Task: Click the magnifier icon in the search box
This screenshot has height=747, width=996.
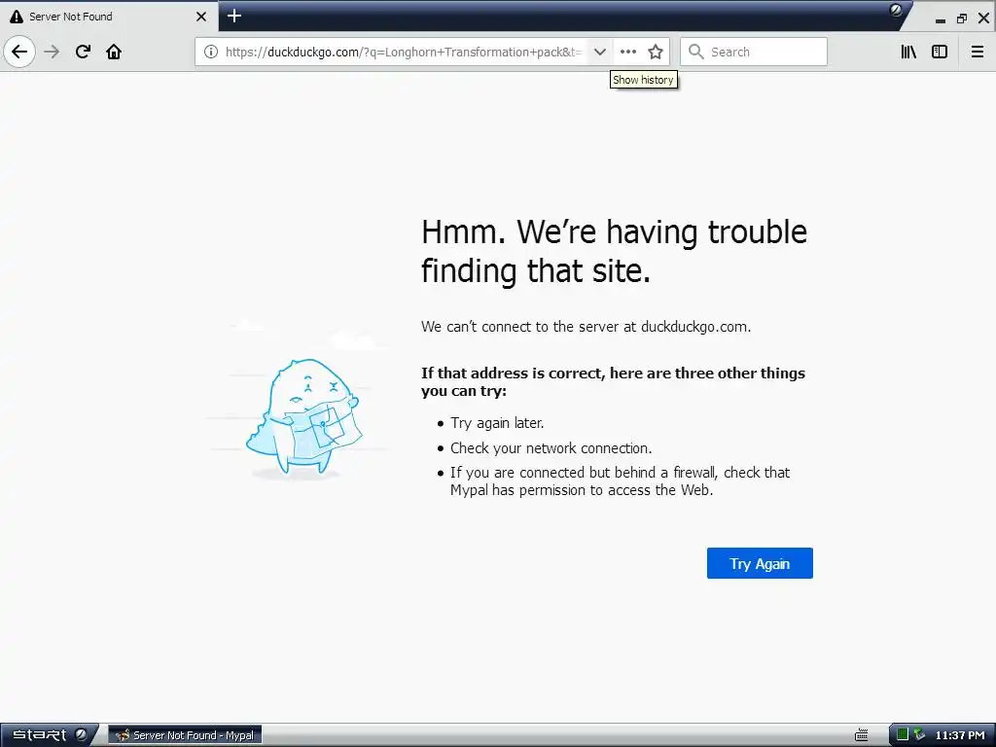Action: [696, 52]
